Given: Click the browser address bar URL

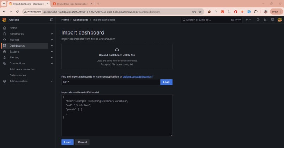Looking at the screenshot, I should click(x=101, y=12).
